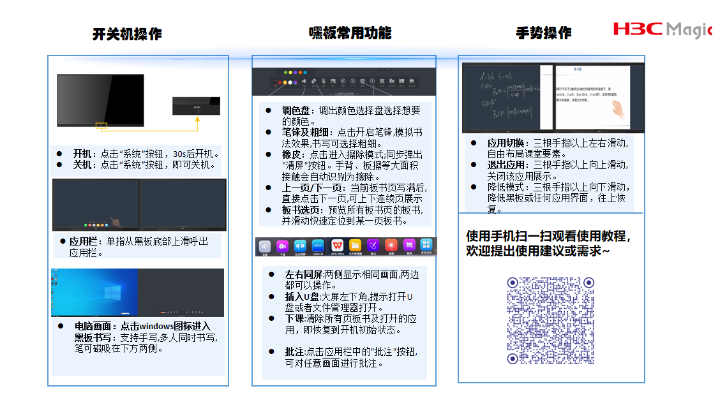Image resolution: width=727 pixels, height=398 pixels.
Task: Pick green in the pop-up color palette
Action: click(285, 72)
